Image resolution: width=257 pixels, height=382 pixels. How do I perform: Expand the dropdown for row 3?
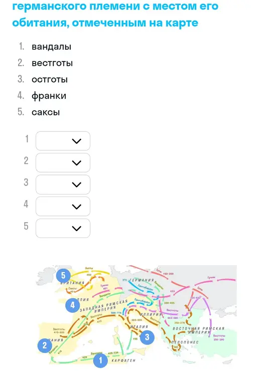(63, 184)
